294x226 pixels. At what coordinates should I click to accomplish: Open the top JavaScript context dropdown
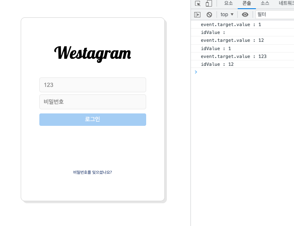click(227, 14)
